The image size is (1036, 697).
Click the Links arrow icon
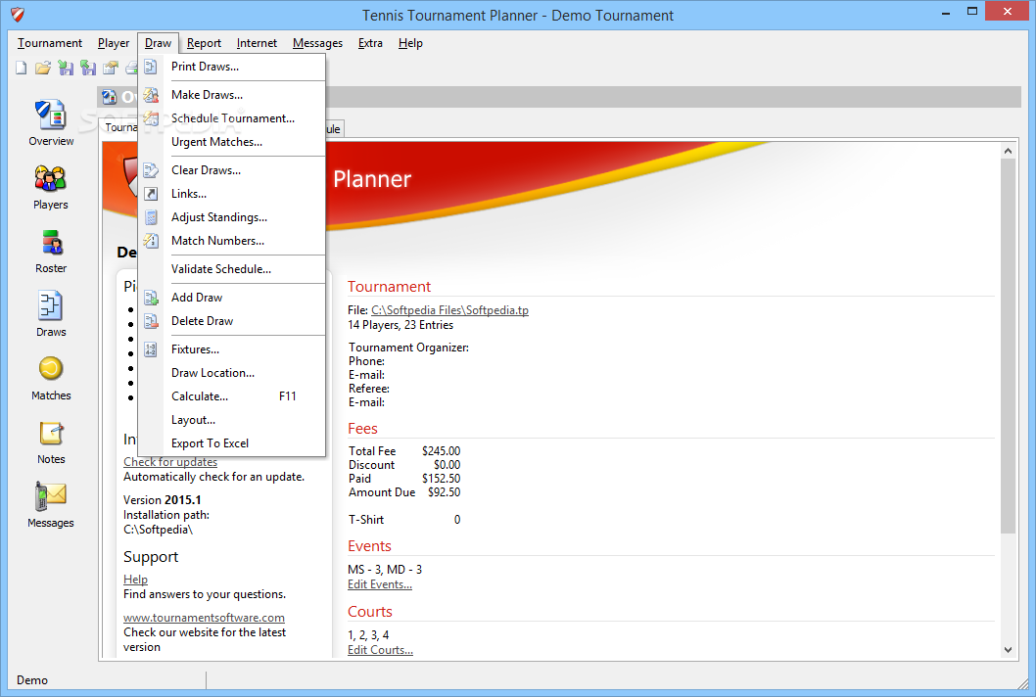point(151,194)
